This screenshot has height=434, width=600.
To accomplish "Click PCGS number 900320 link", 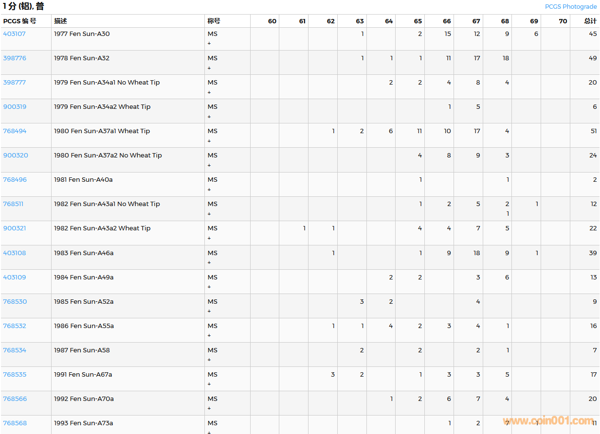I will (x=16, y=156).
